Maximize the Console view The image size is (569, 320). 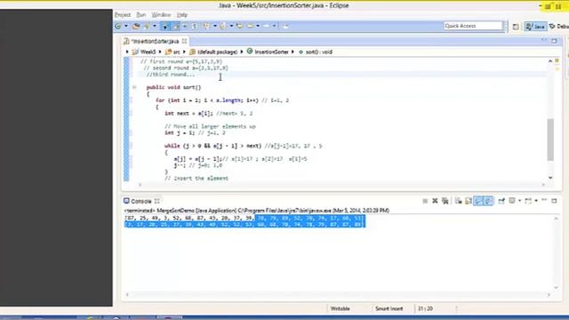pyautogui.click(x=554, y=201)
